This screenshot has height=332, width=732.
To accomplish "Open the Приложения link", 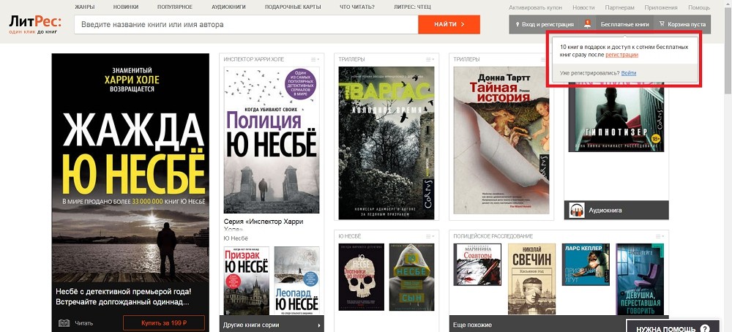I will click(660, 8).
